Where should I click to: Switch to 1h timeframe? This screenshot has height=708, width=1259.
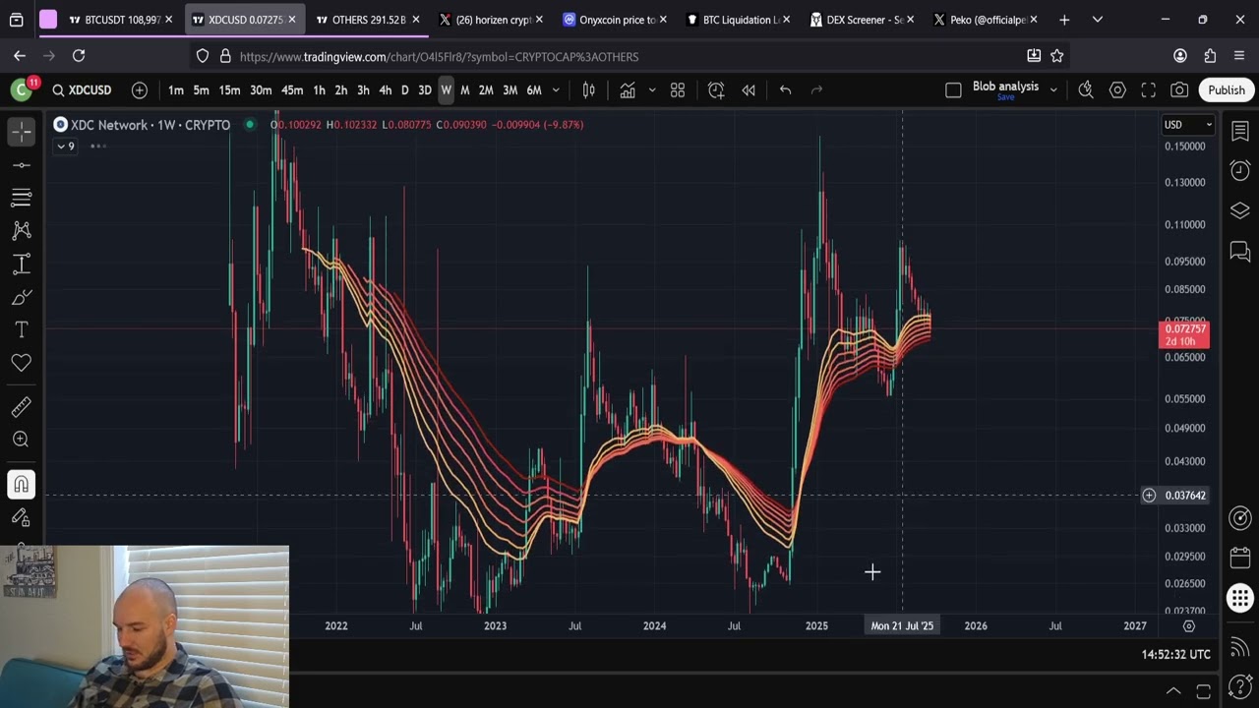[319, 90]
